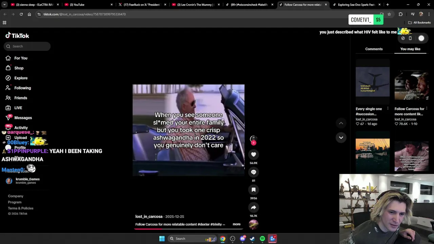Switch to the #wisconsincheck tab

(250, 5)
